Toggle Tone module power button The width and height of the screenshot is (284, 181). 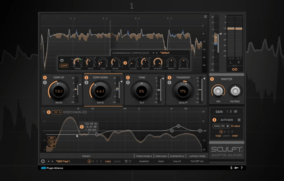point(128,77)
